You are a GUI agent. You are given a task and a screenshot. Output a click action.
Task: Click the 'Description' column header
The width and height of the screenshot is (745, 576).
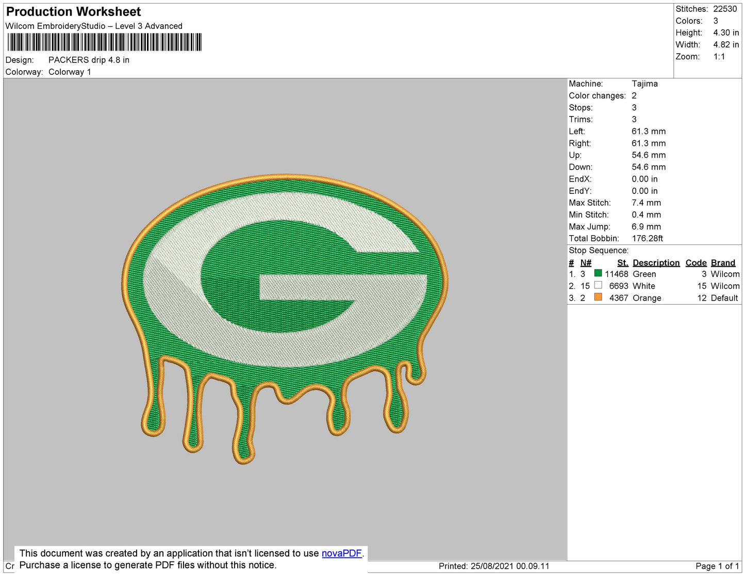[656, 263]
